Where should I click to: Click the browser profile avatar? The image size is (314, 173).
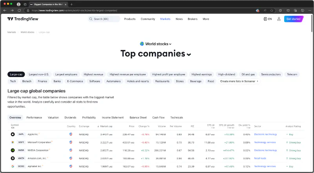18,4
